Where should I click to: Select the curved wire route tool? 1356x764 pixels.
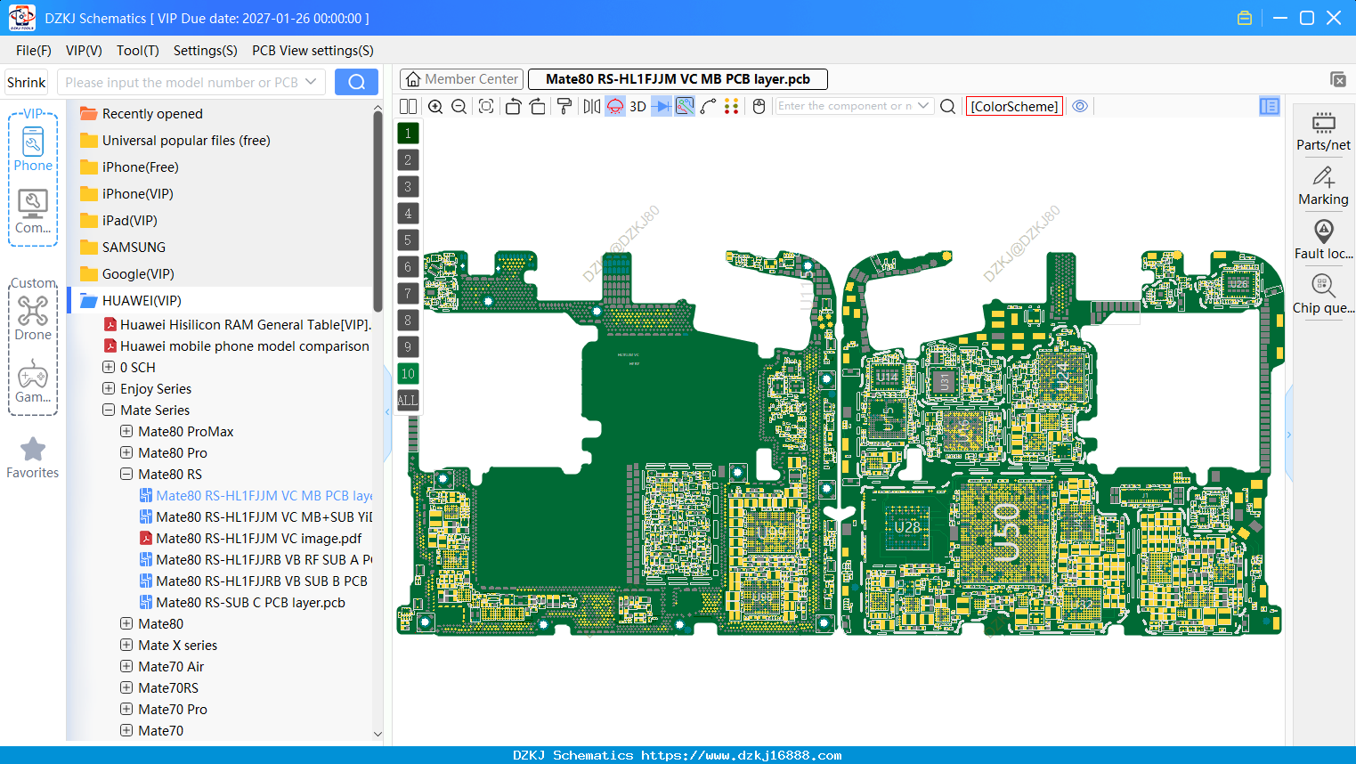coord(708,106)
